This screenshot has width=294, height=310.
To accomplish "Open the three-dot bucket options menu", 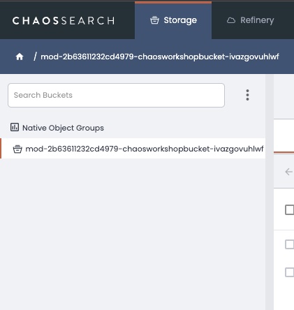I will click(247, 95).
